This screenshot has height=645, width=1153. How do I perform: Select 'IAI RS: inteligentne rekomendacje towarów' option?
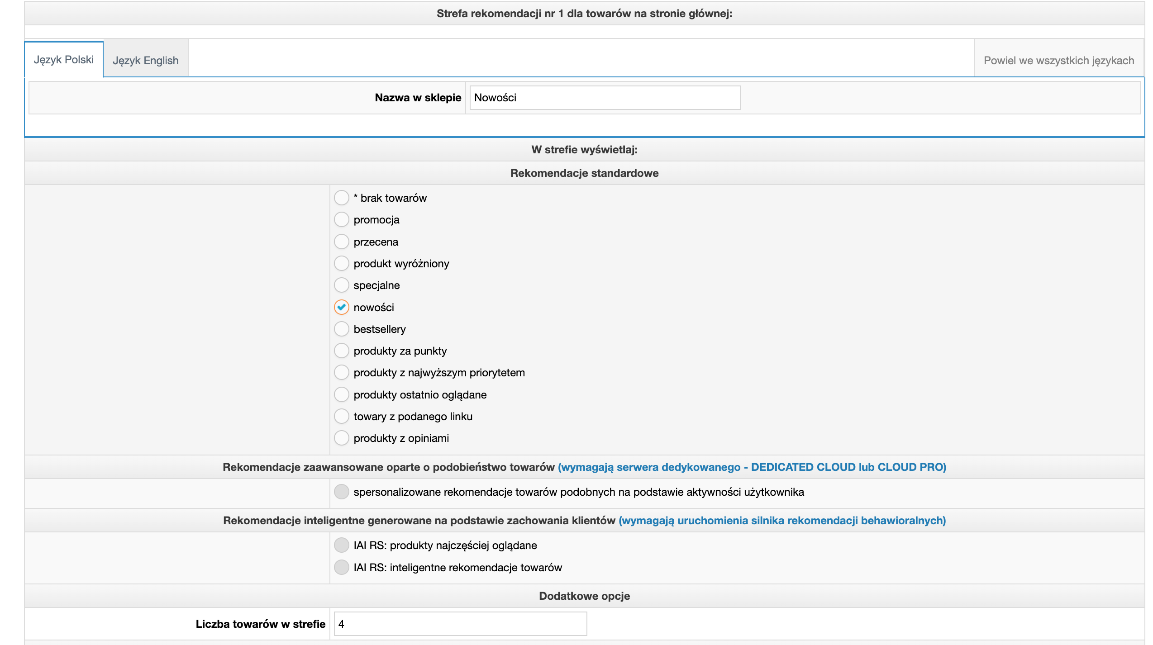(x=342, y=567)
